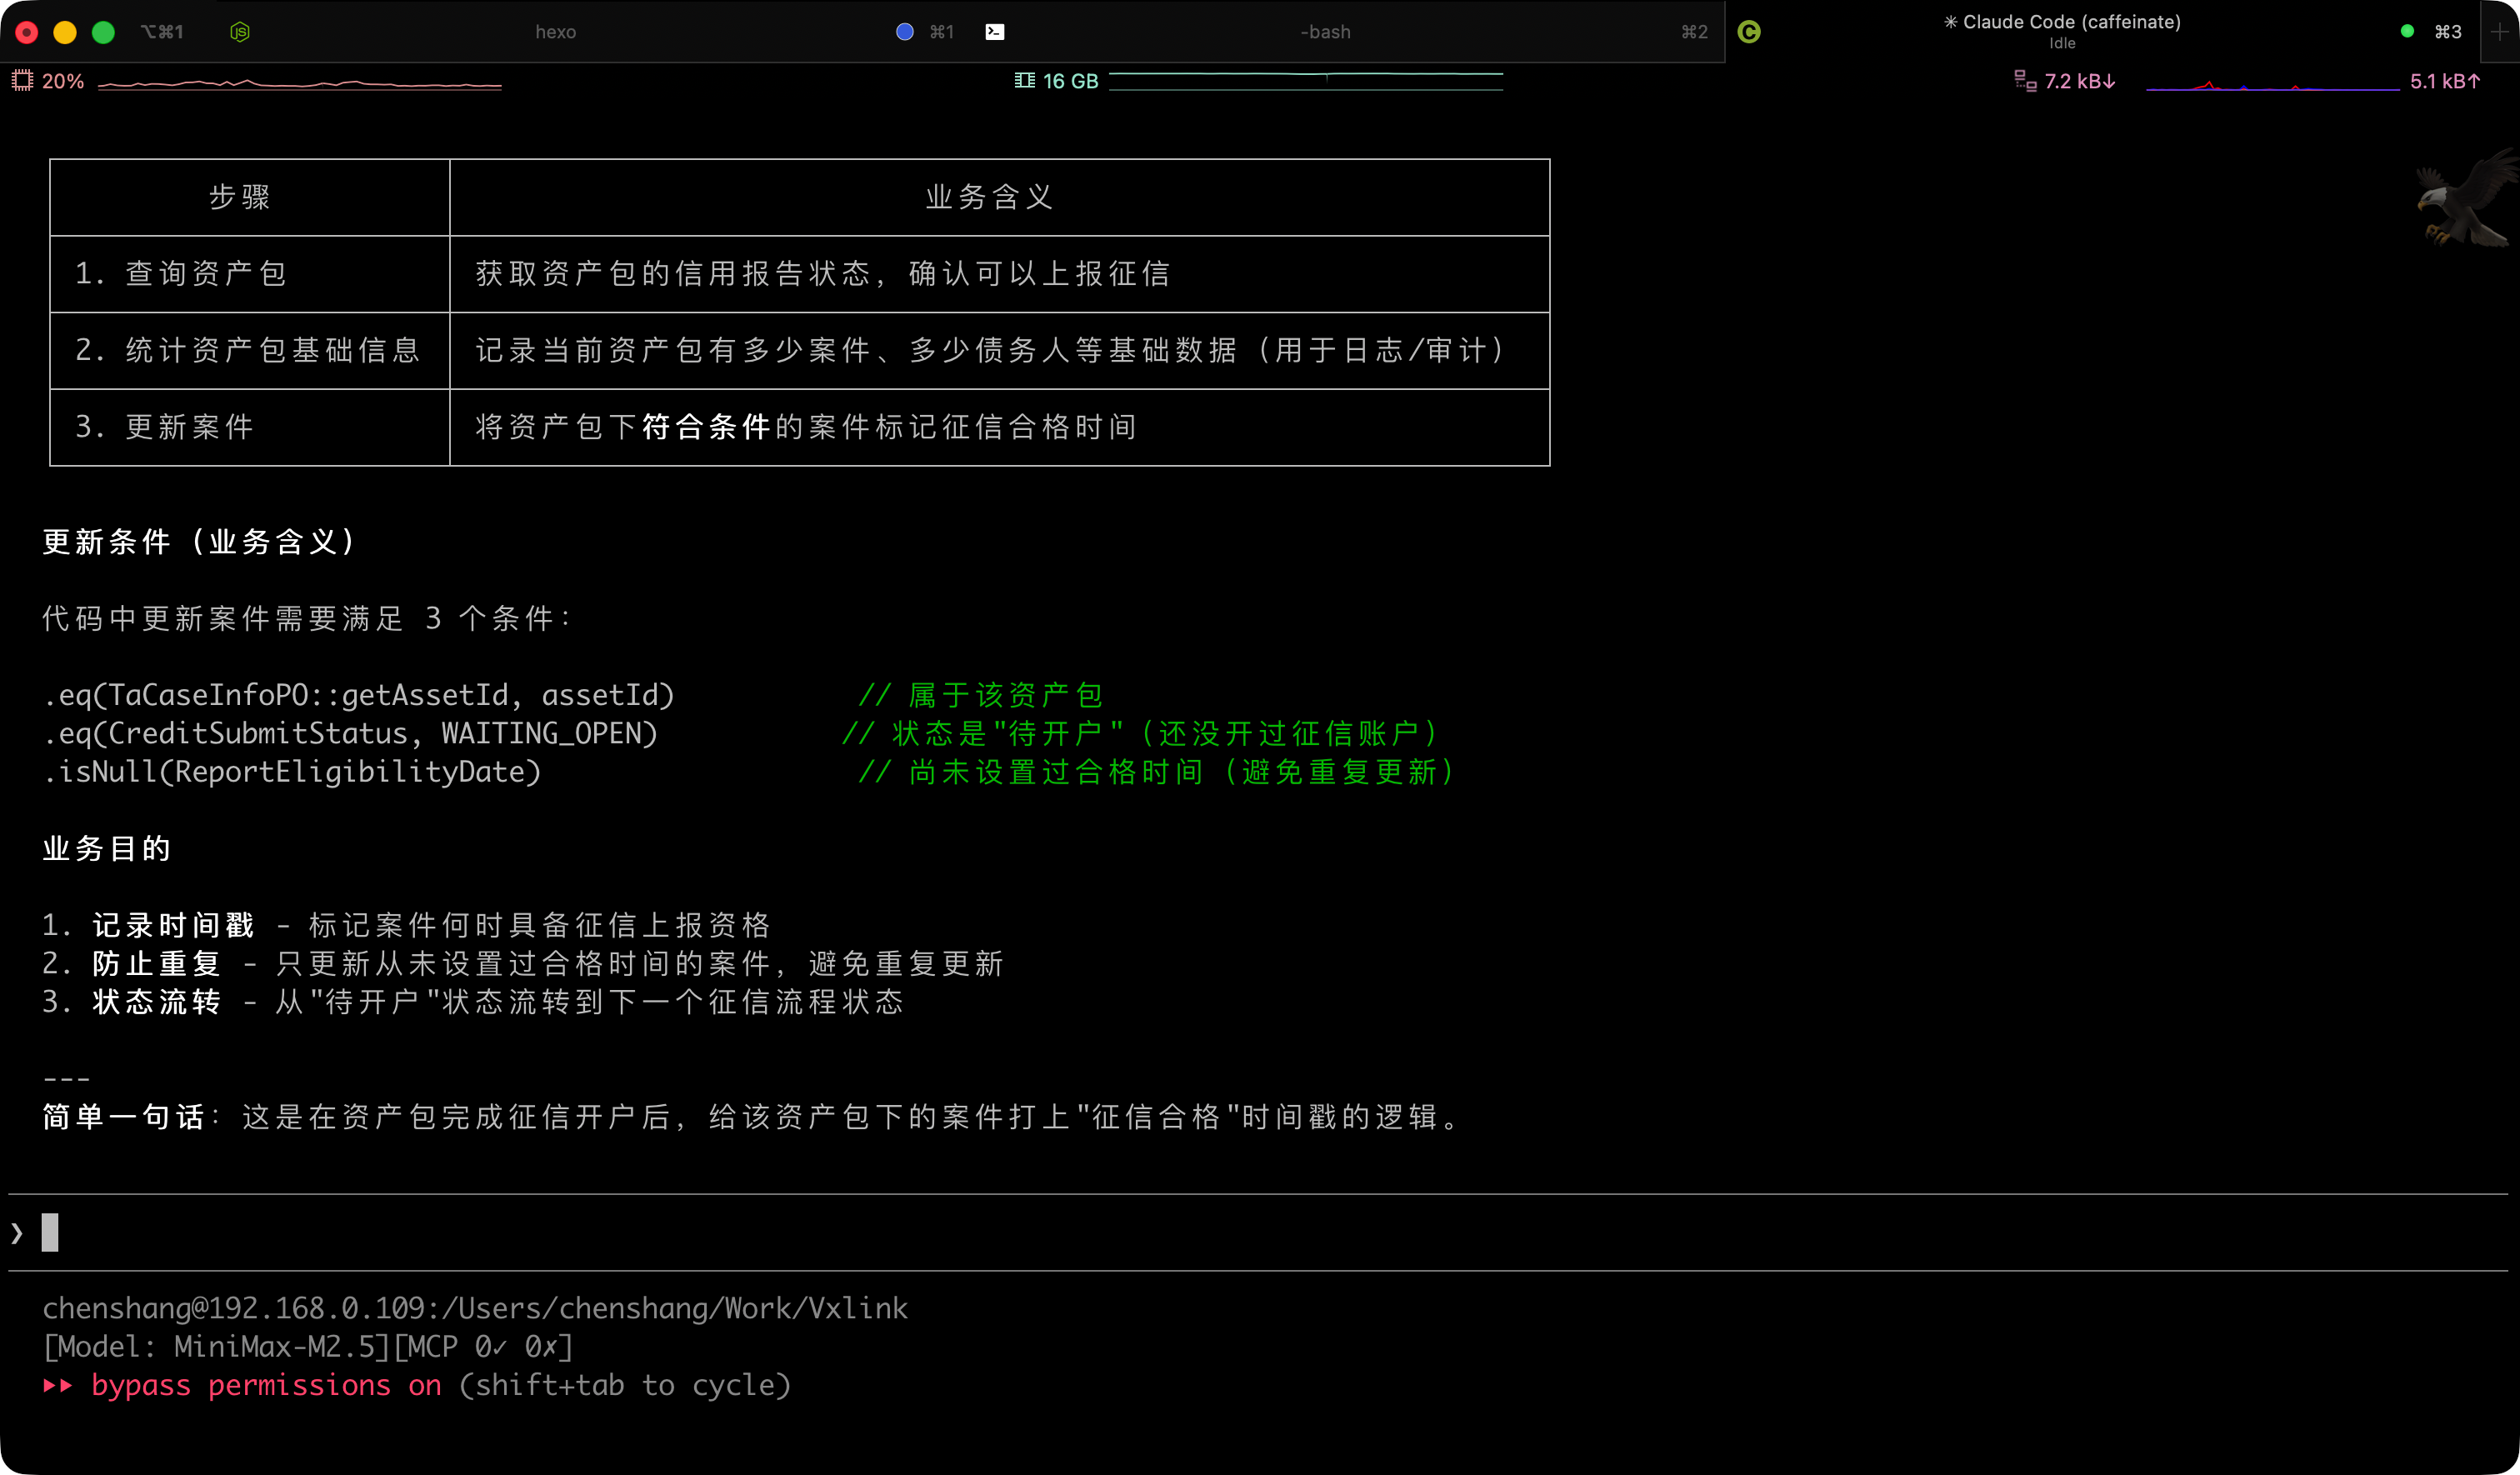Open a new tab with plus icon

(x=2499, y=32)
